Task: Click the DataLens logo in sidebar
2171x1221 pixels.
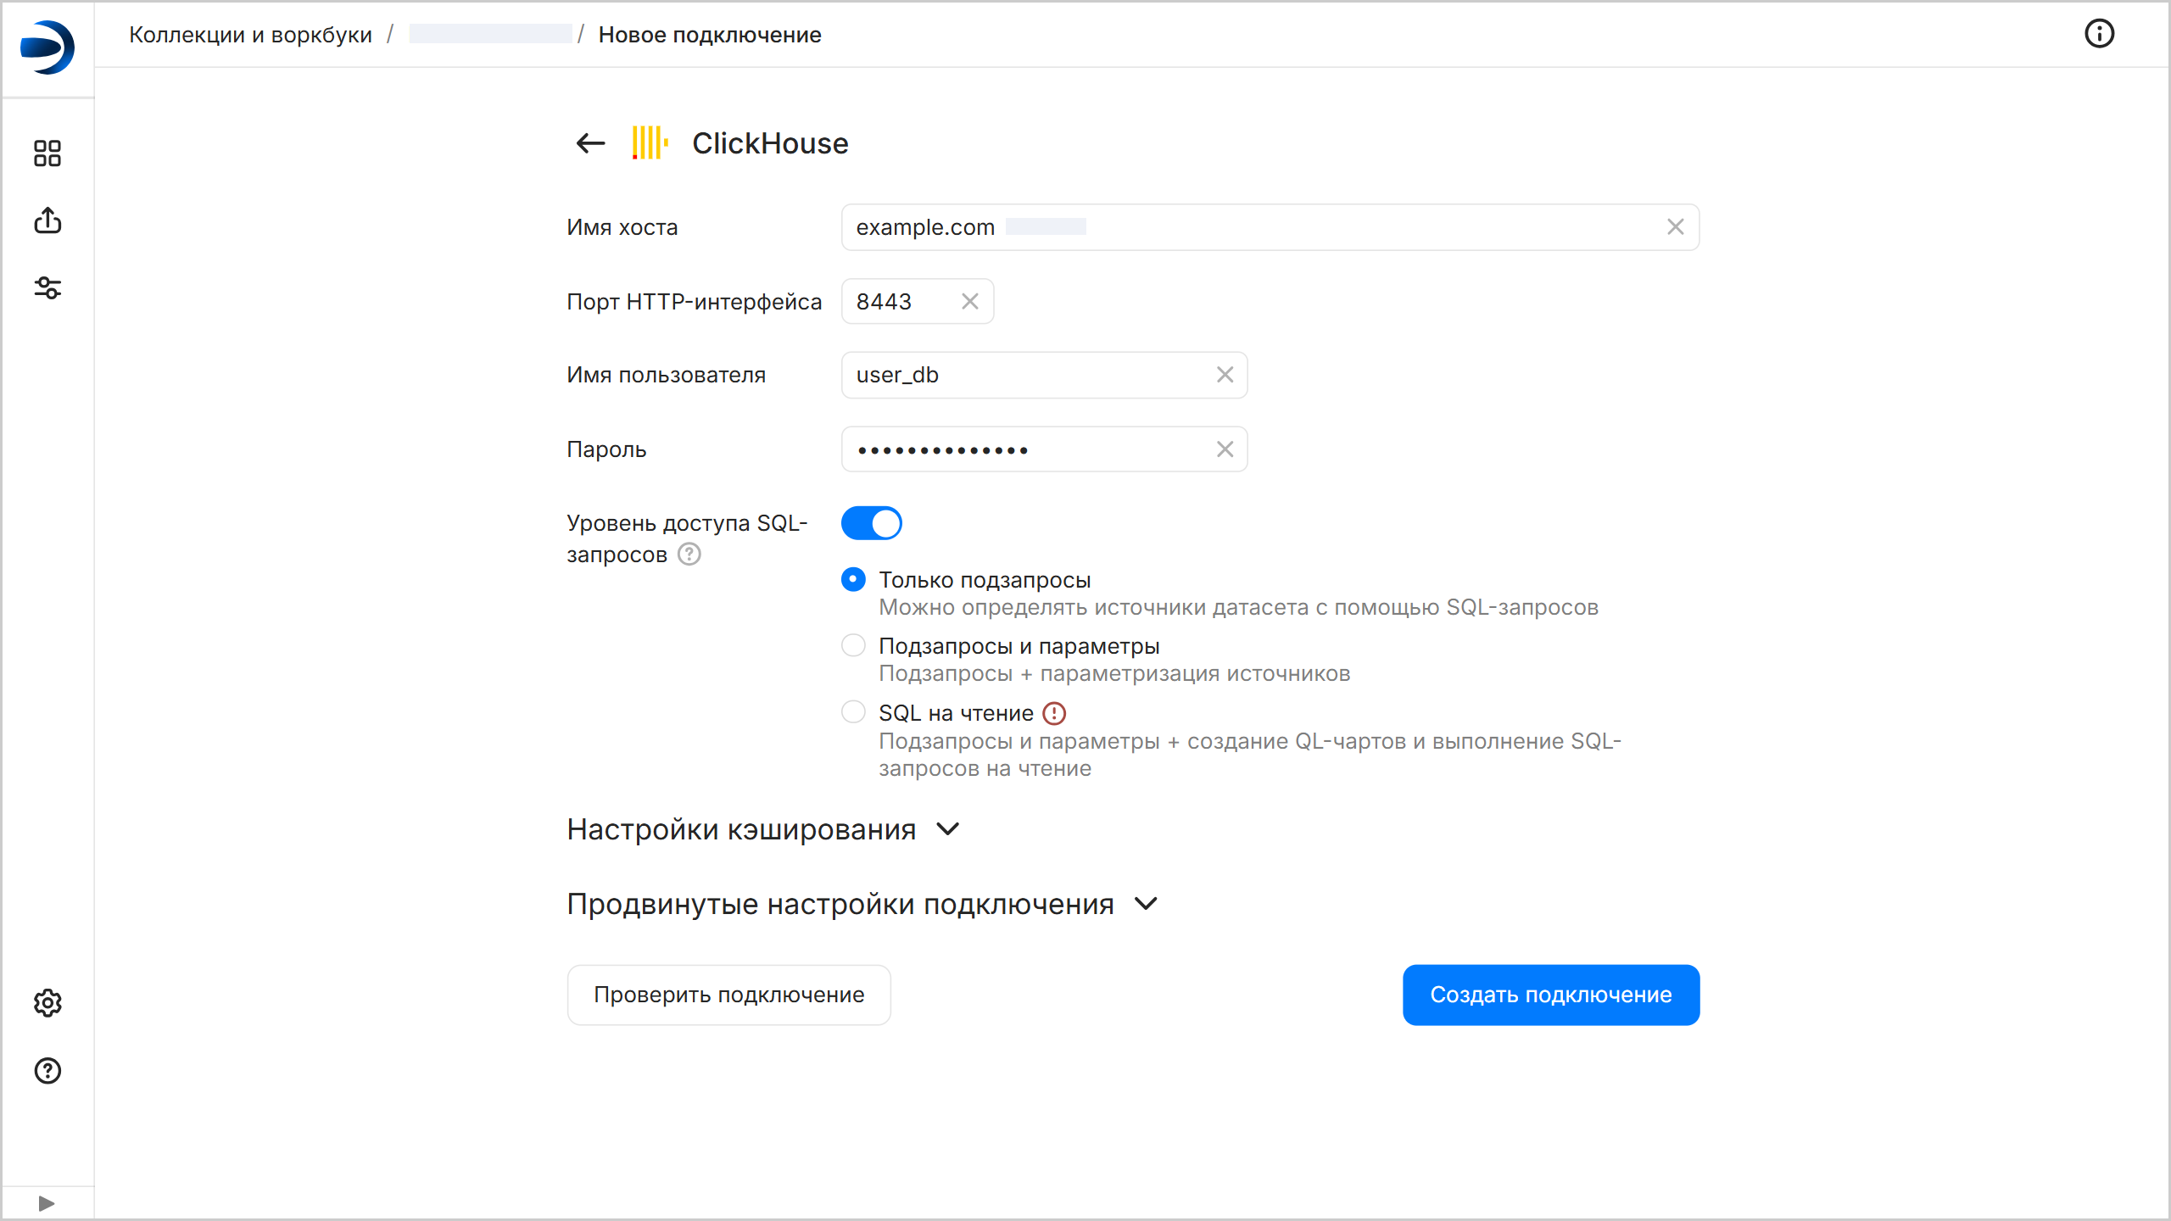Action: (x=47, y=47)
